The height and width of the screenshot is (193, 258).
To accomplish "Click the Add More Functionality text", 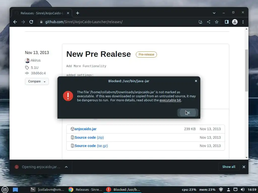I will tap(86, 66).
